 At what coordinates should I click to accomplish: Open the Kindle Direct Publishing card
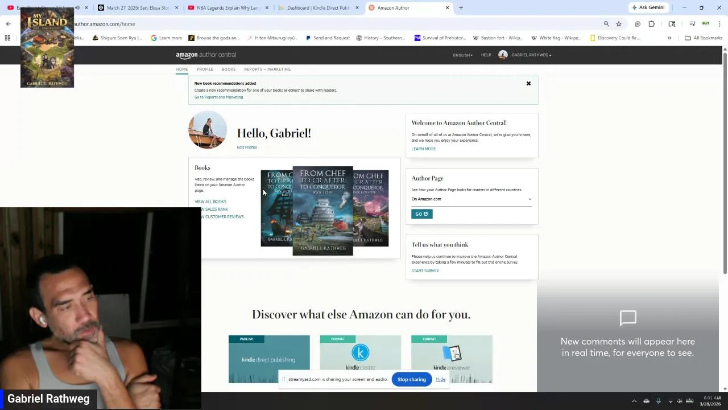click(x=269, y=359)
